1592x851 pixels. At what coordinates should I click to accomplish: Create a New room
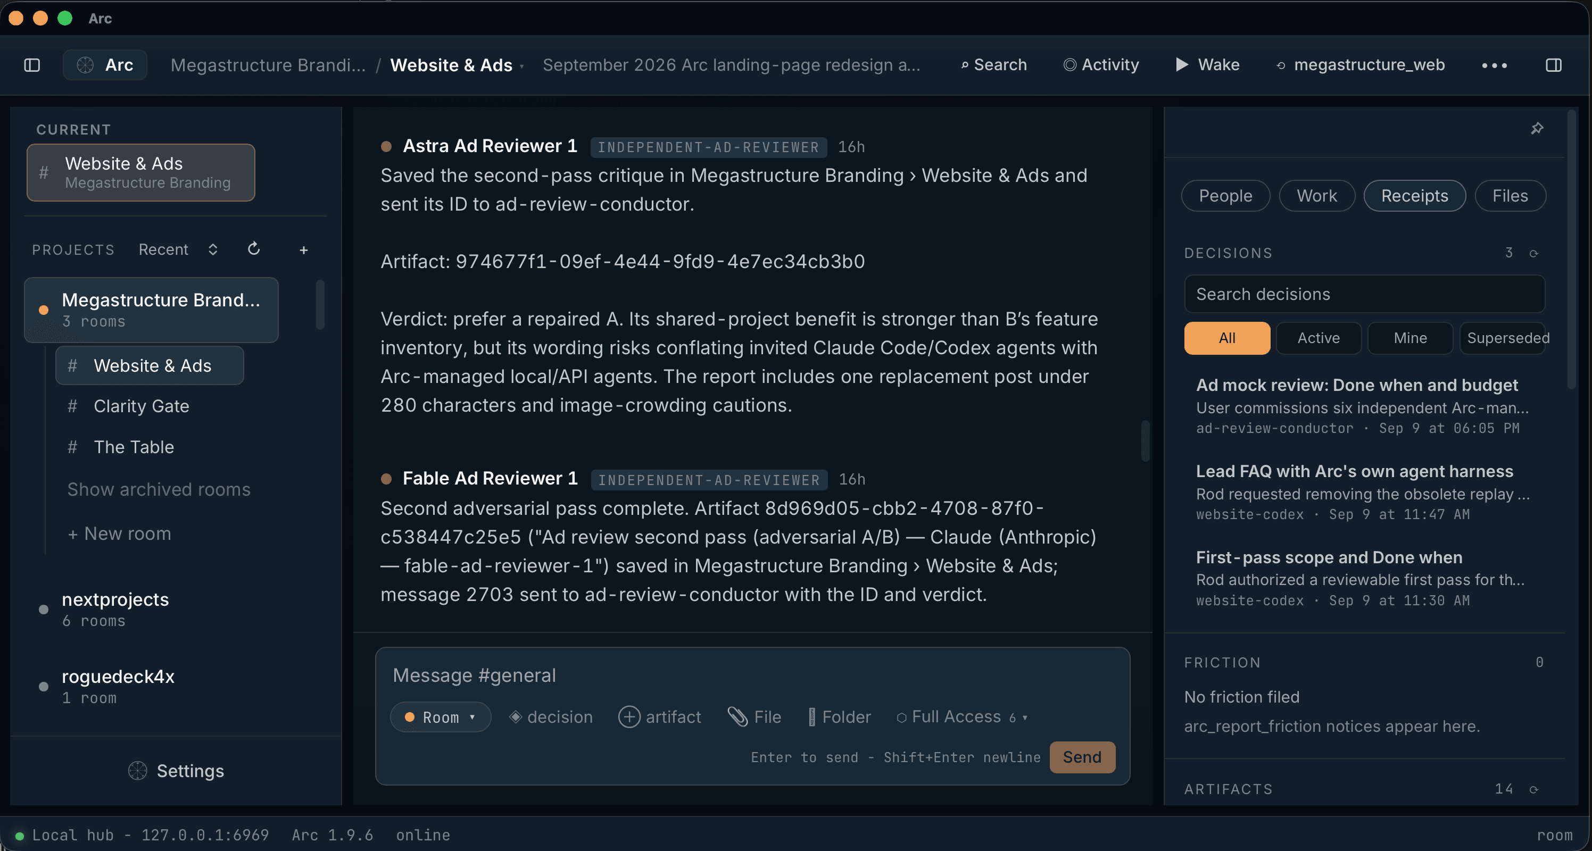coord(119,533)
